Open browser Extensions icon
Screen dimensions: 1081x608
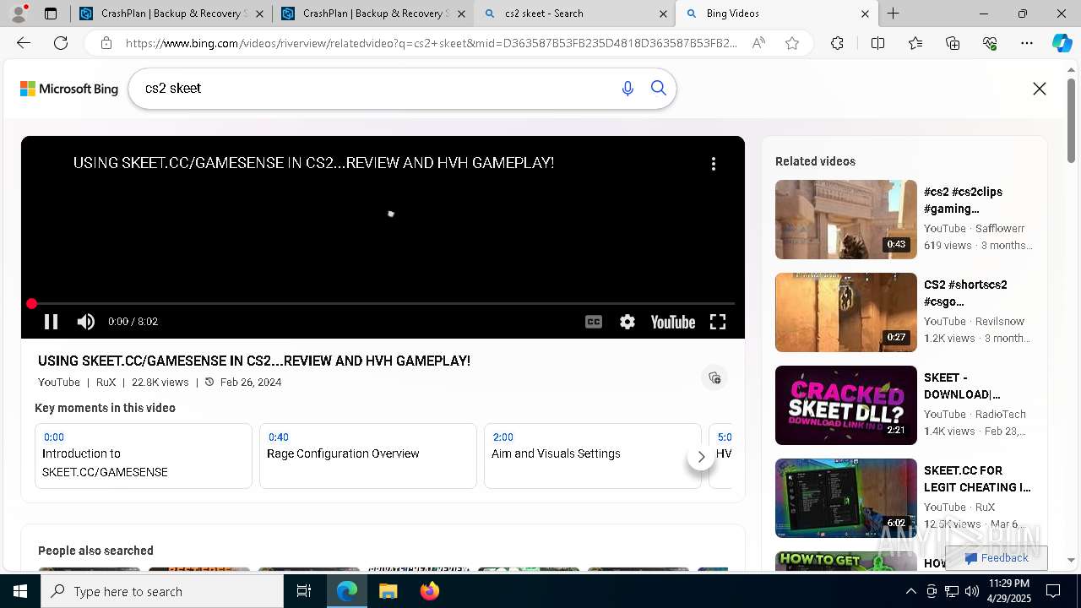pos(837,43)
